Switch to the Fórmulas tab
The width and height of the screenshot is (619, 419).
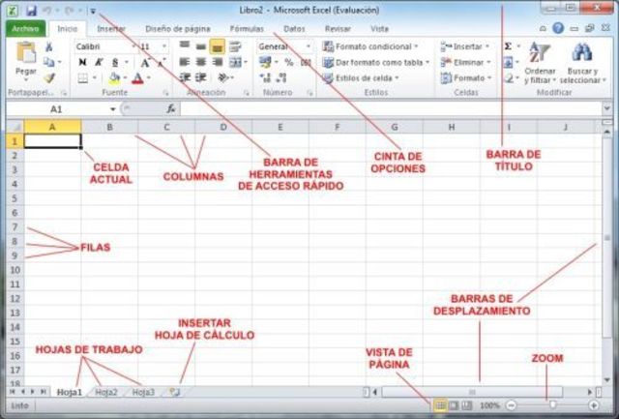[x=248, y=29]
